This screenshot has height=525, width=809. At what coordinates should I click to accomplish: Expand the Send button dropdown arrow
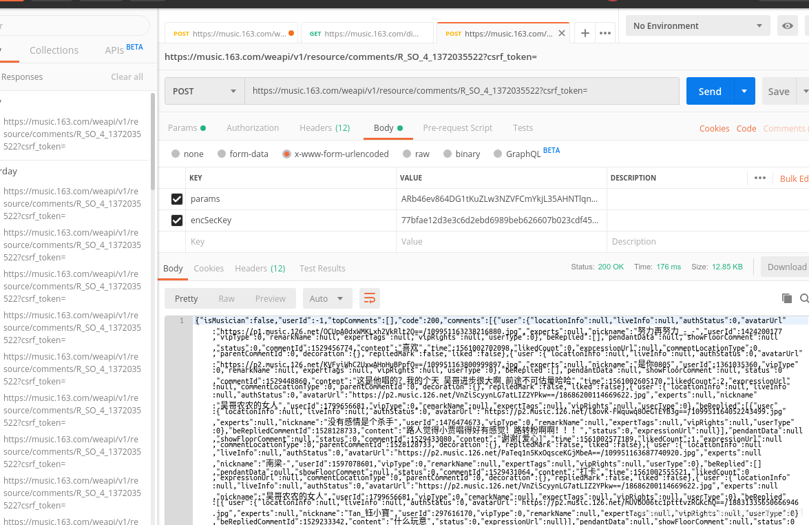pyautogui.click(x=744, y=91)
